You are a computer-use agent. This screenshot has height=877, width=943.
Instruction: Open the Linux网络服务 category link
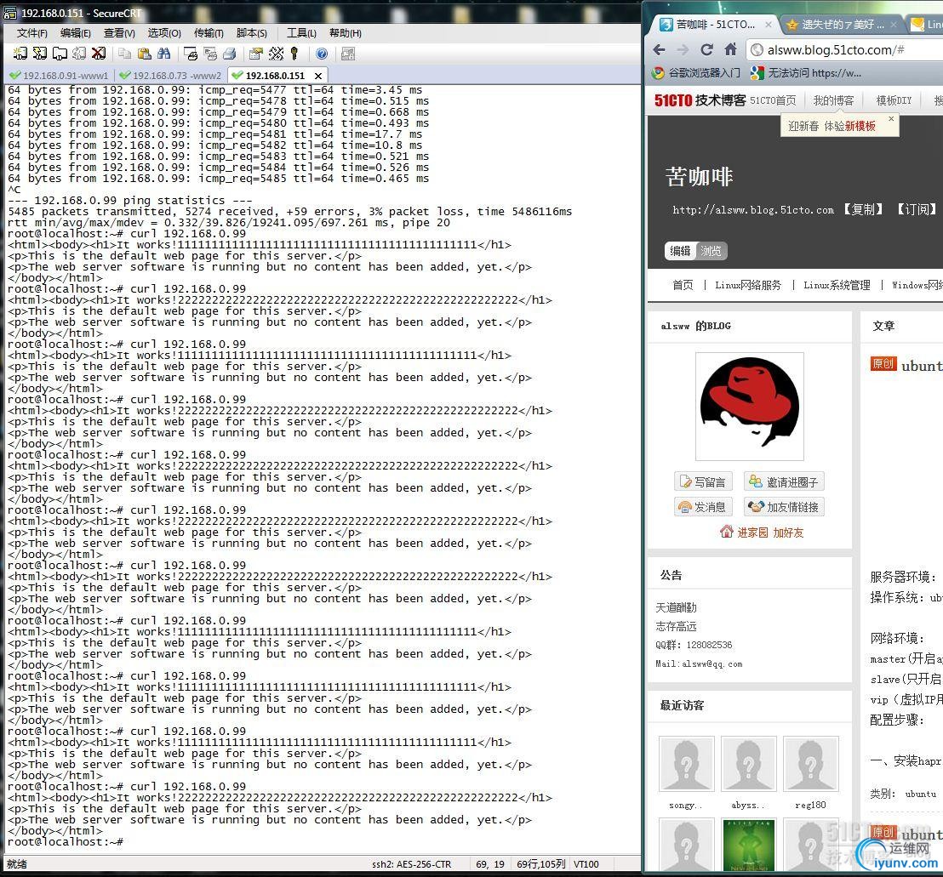click(748, 285)
